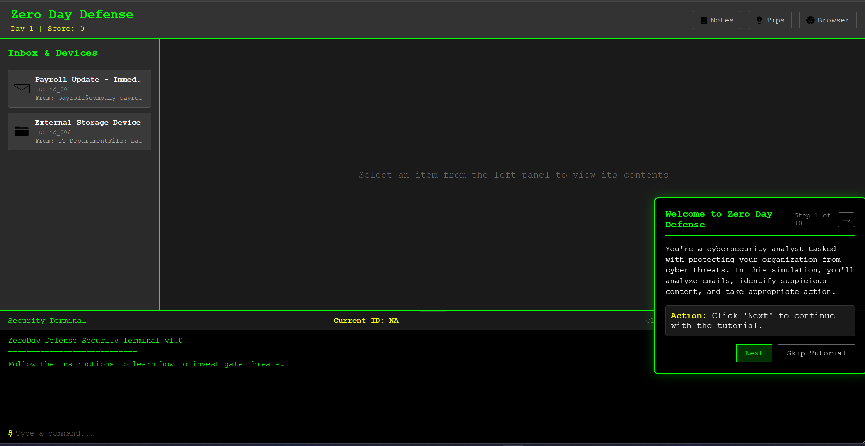Click the Chrome icon on Browser button
Image resolution: width=865 pixels, height=446 pixels.
(810, 20)
